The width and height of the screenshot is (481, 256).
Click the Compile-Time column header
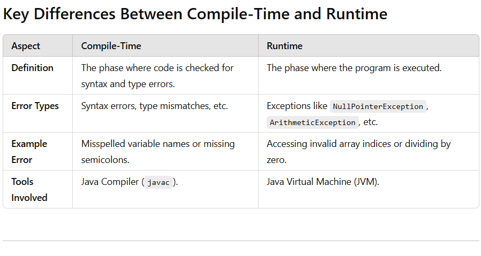(111, 46)
